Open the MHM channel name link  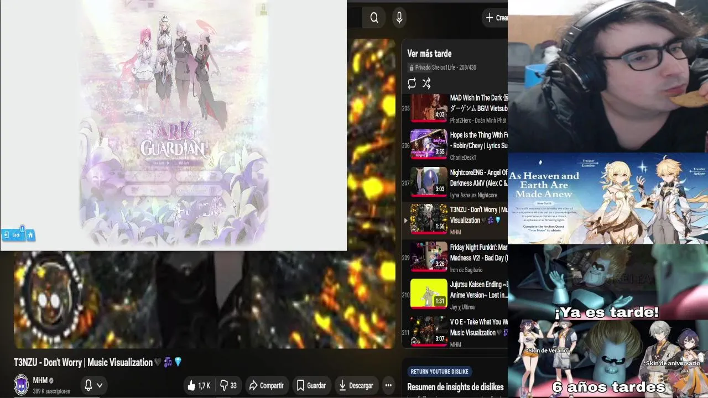point(40,380)
